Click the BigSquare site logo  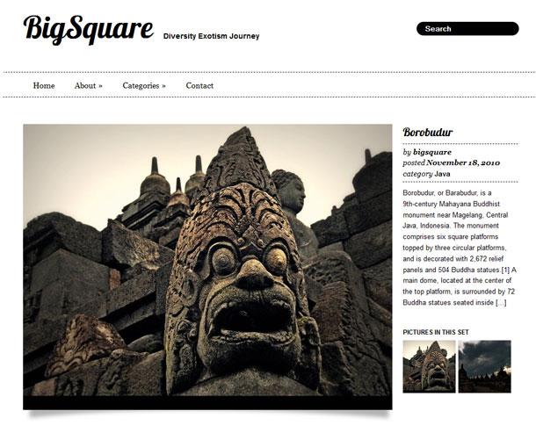point(88,29)
